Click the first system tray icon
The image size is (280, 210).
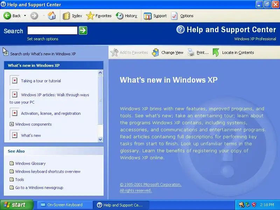coord(241,205)
